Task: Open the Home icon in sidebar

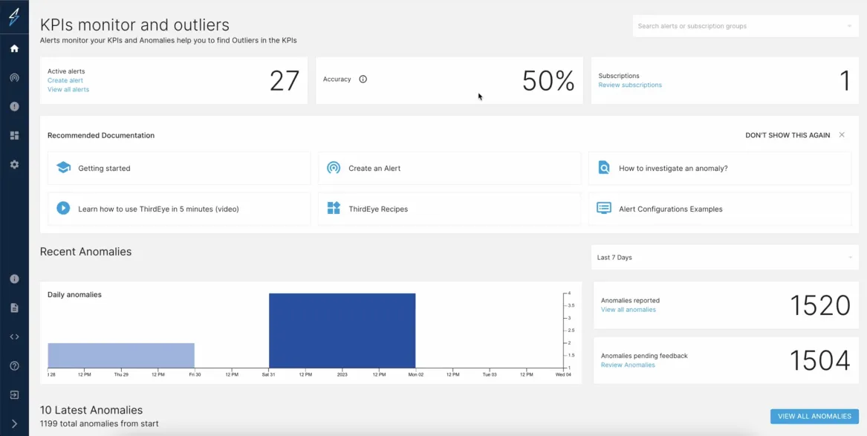Action: click(14, 48)
